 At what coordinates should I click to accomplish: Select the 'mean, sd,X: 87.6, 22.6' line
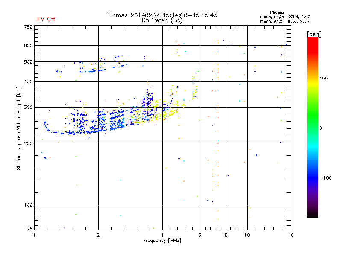click(284, 21)
